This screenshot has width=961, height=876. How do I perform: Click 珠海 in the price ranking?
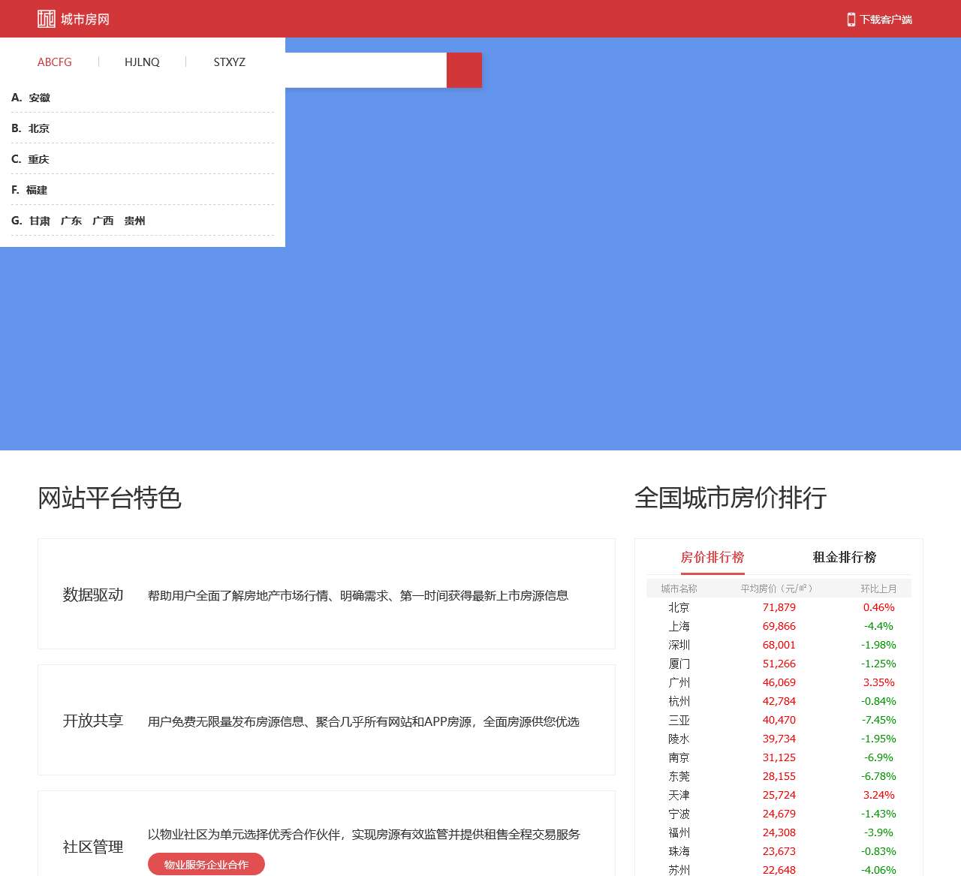[x=679, y=851]
